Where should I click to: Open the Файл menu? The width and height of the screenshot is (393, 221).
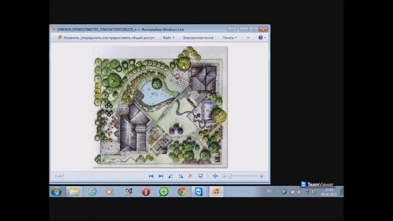(x=168, y=37)
